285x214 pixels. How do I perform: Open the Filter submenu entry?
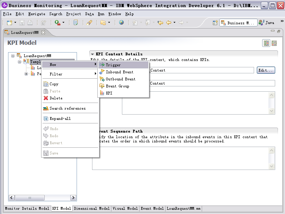point(70,74)
